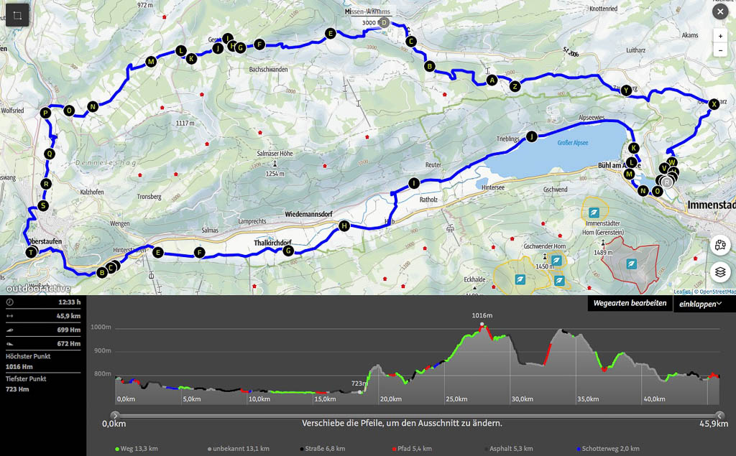The width and height of the screenshot is (736, 456).
Task: Zoom in the map with plus button
Action: pyautogui.click(x=719, y=36)
